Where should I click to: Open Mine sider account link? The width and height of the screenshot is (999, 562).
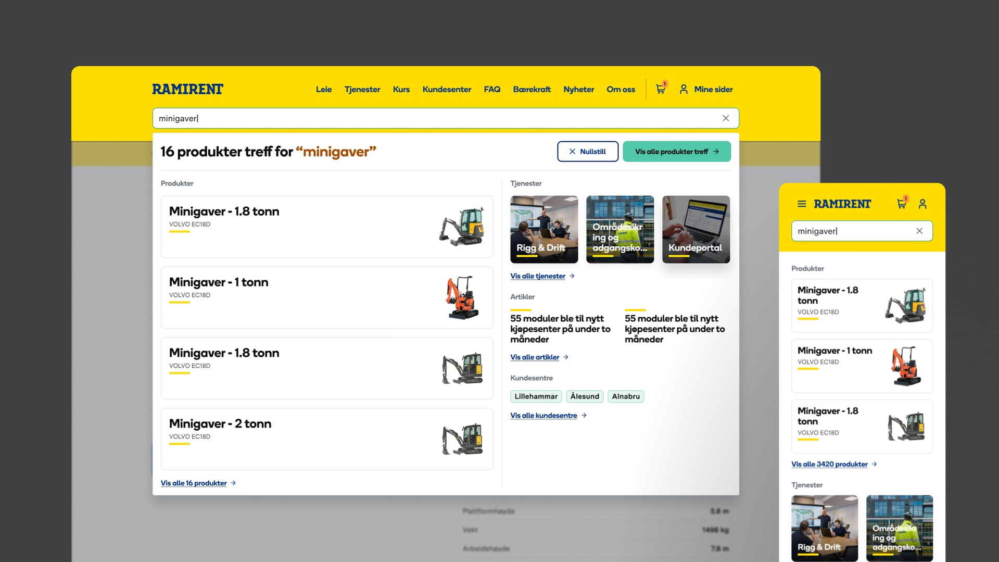point(713,89)
